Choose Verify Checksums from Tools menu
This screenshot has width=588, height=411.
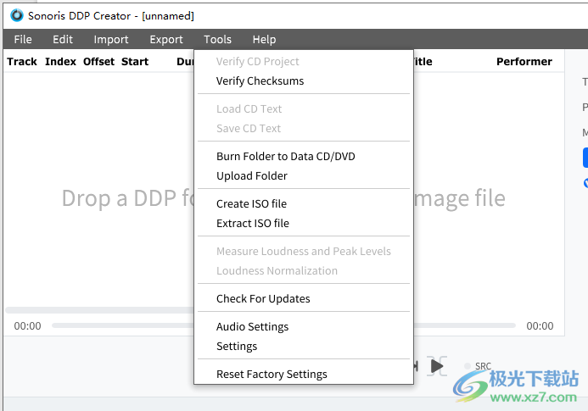coord(304,81)
